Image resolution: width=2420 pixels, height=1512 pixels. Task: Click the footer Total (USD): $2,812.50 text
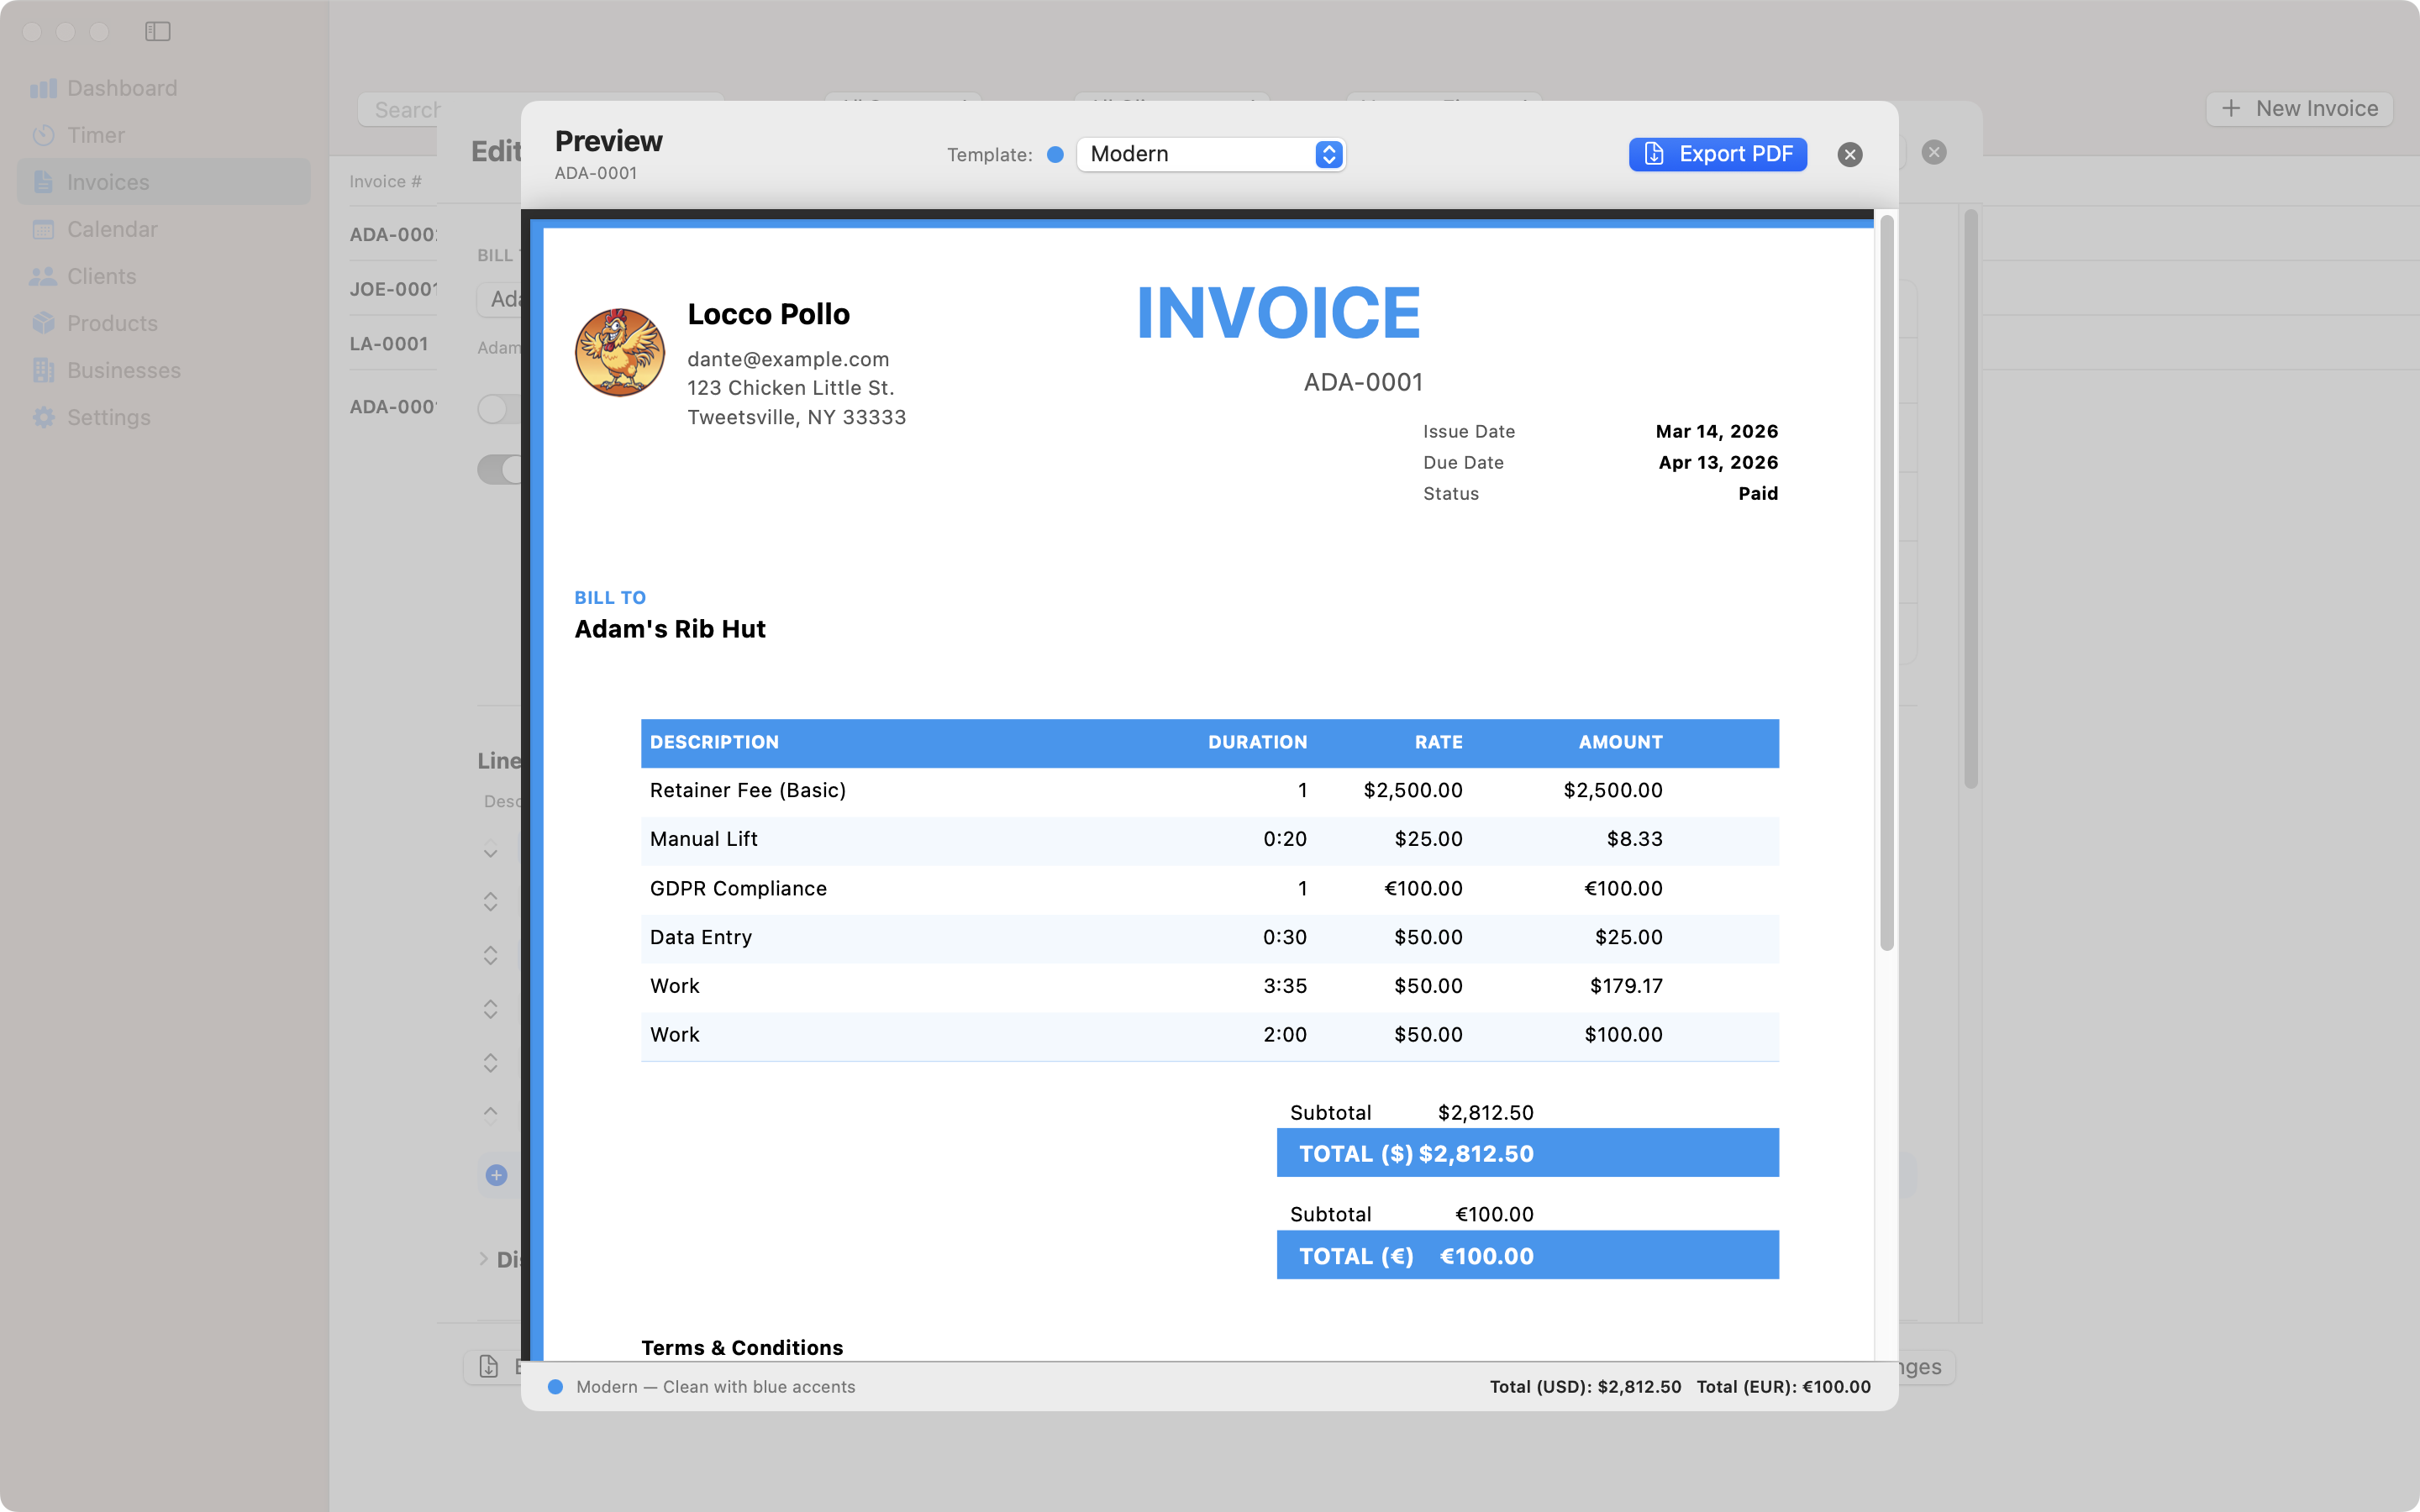[x=1585, y=1387]
